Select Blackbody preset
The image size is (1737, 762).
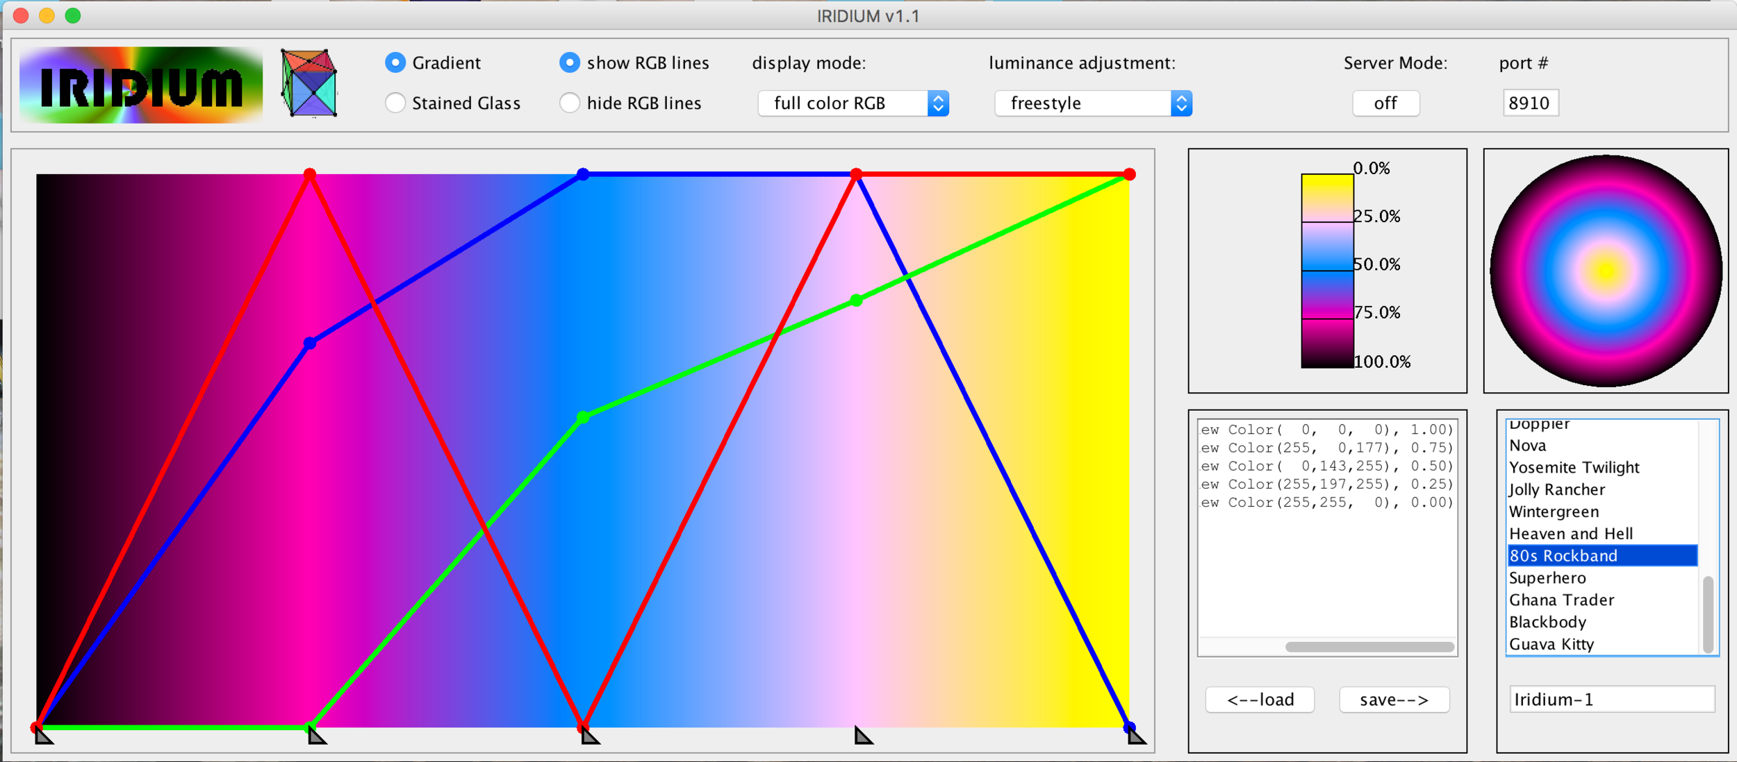(1602, 623)
